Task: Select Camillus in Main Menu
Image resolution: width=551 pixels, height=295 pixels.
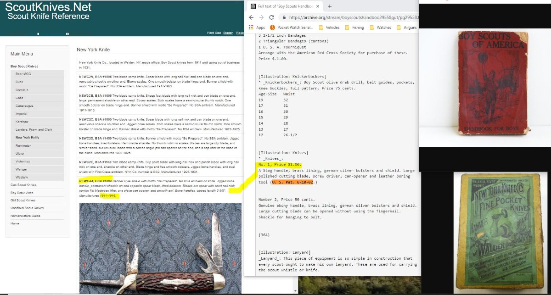Action: tap(37, 89)
